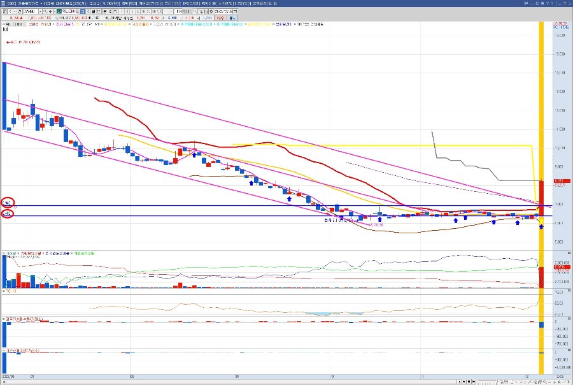Choose the 120 interval button
Viewport: 573px width, 385px height.
coord(159,11)
